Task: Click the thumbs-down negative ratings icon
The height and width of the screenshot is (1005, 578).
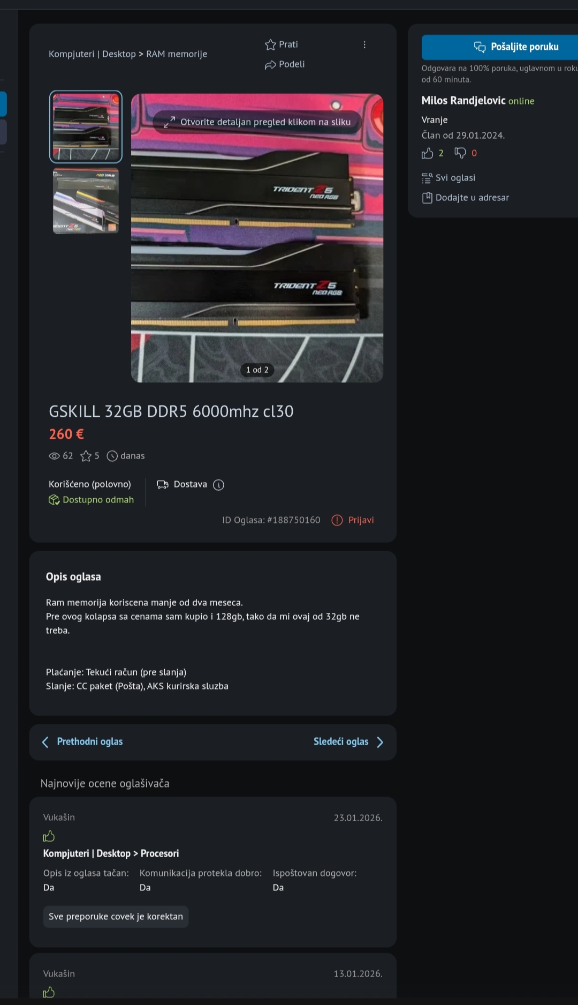Action: coord(460,153)
